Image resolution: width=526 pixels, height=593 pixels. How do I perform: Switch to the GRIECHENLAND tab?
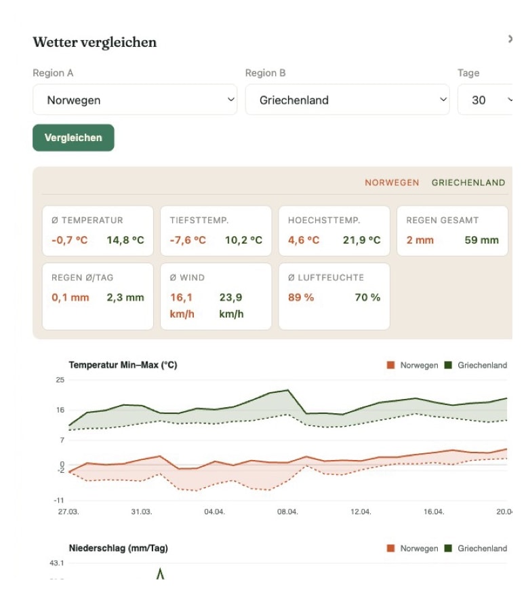(468, 183)
